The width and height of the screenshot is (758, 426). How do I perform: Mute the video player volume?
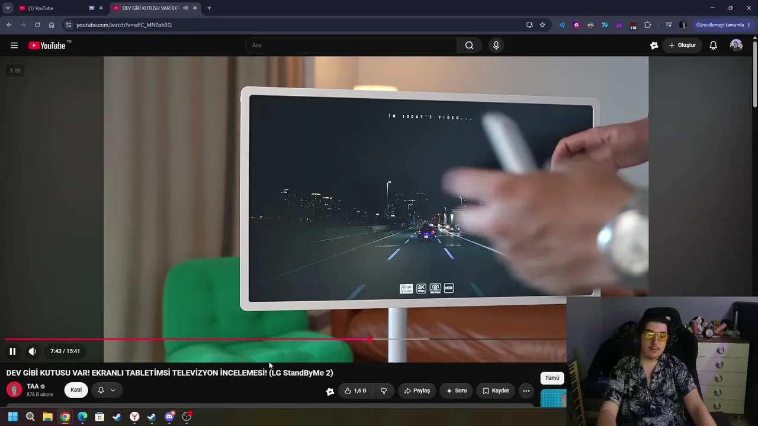[33, 351]
